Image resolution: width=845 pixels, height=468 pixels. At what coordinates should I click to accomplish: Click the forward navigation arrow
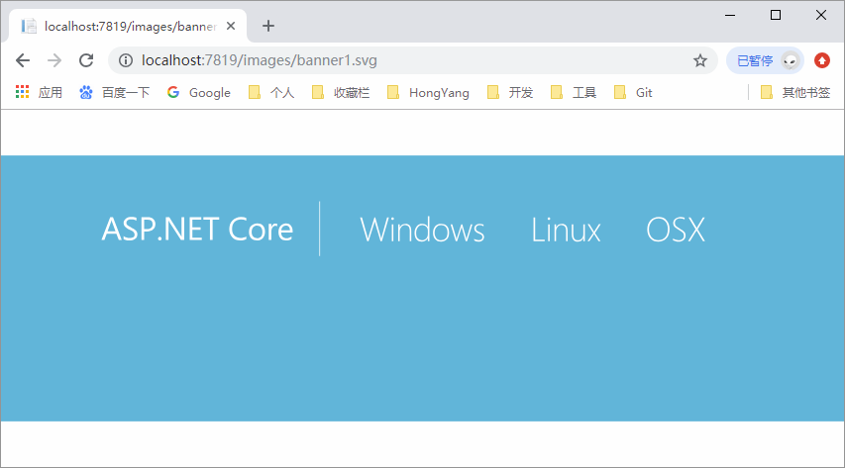point(54,60)
